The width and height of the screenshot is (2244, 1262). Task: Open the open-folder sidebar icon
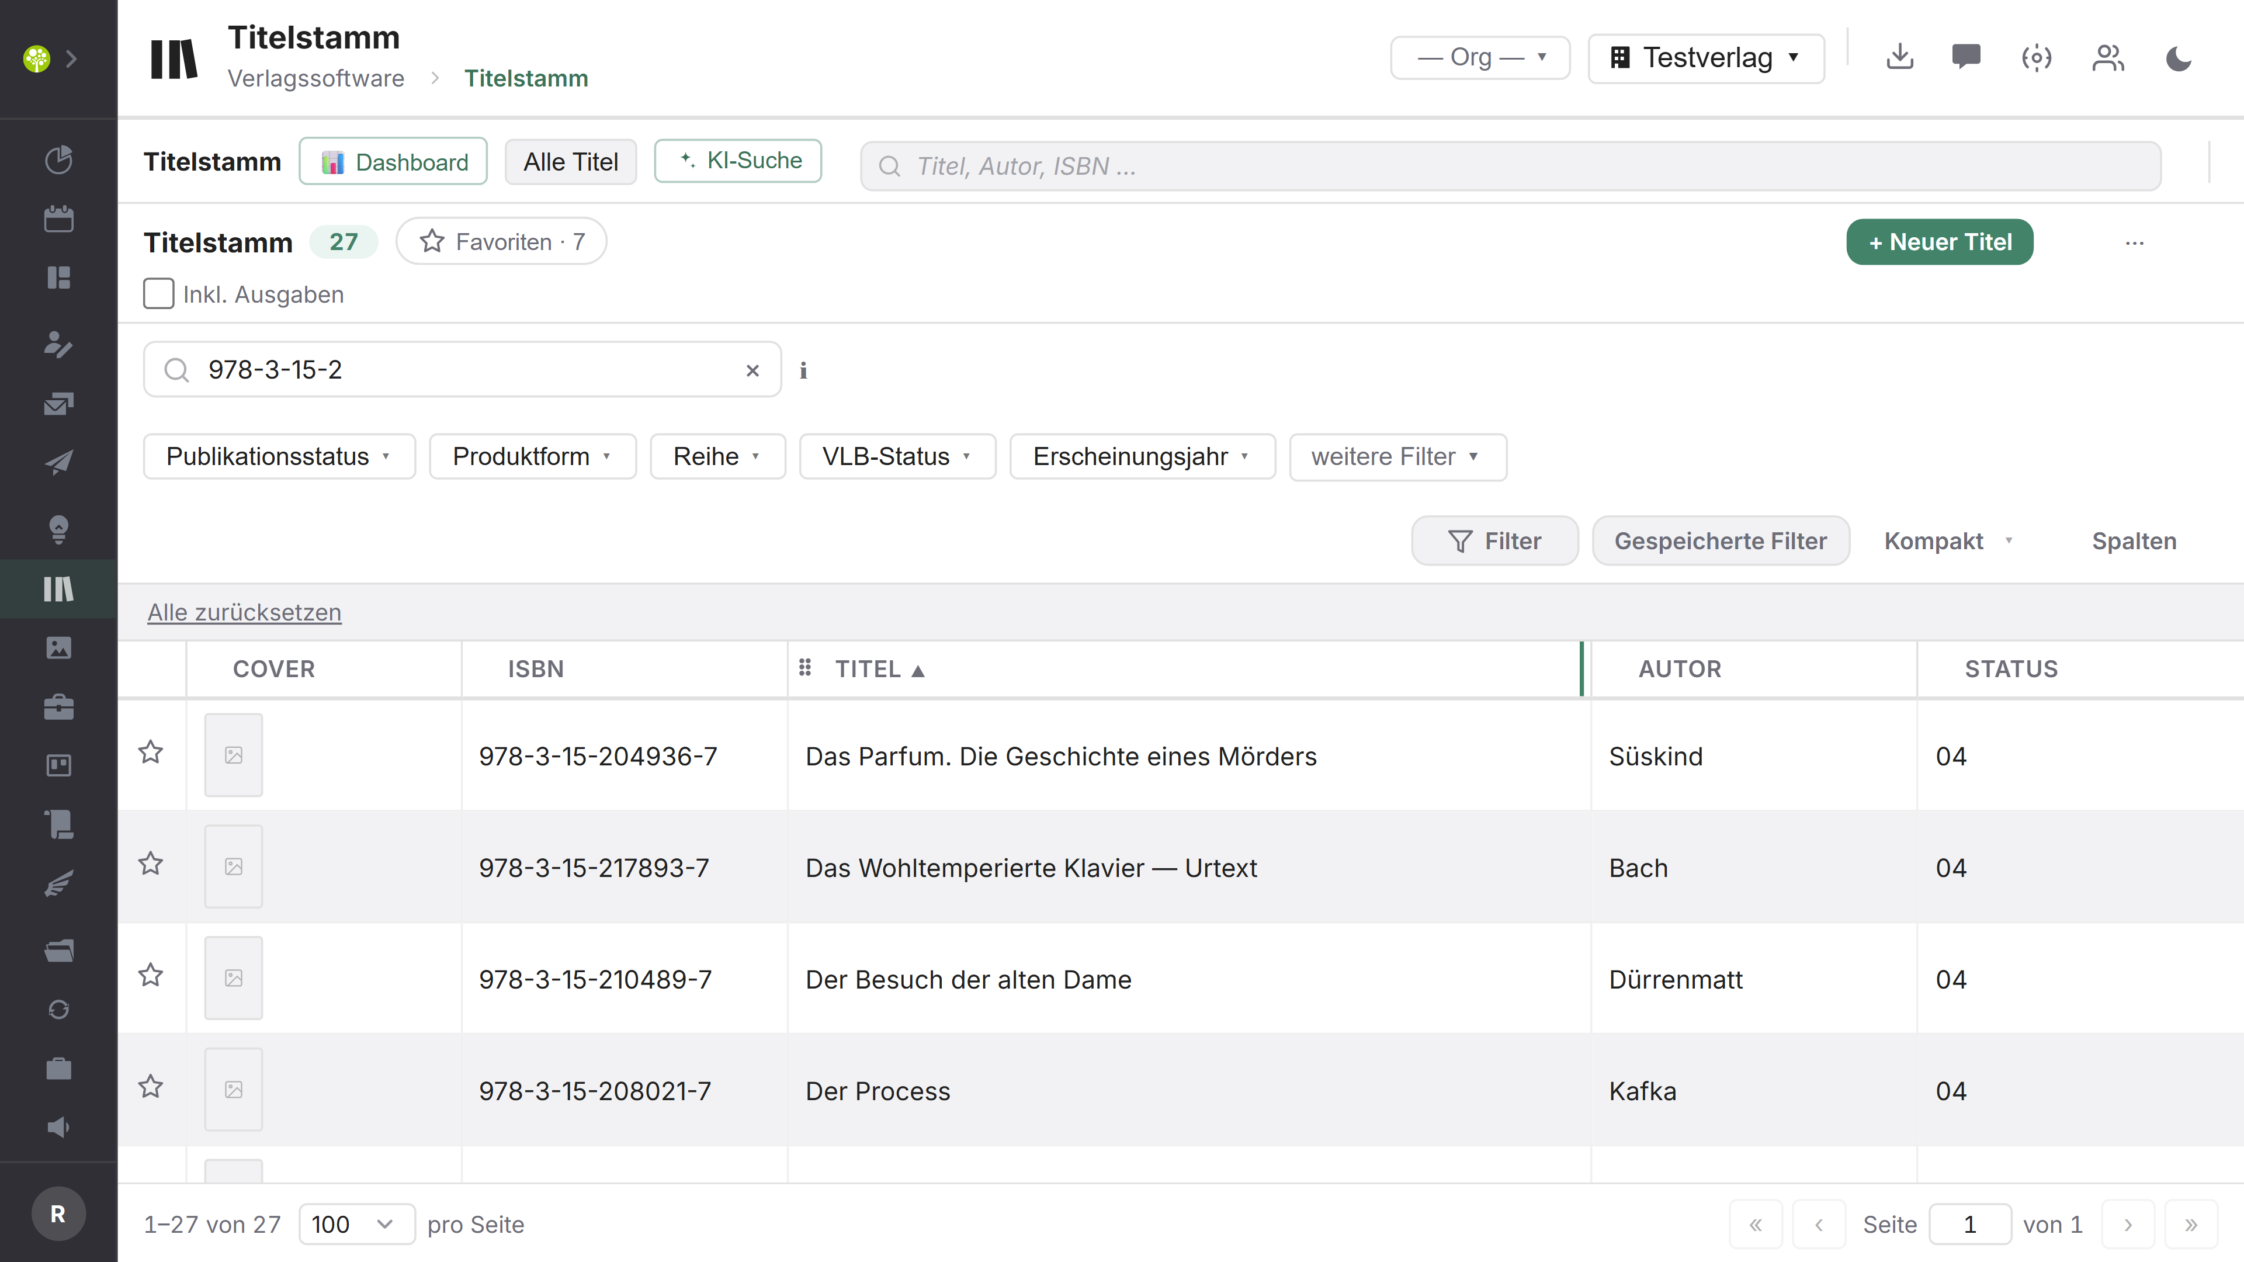(58, 950)
